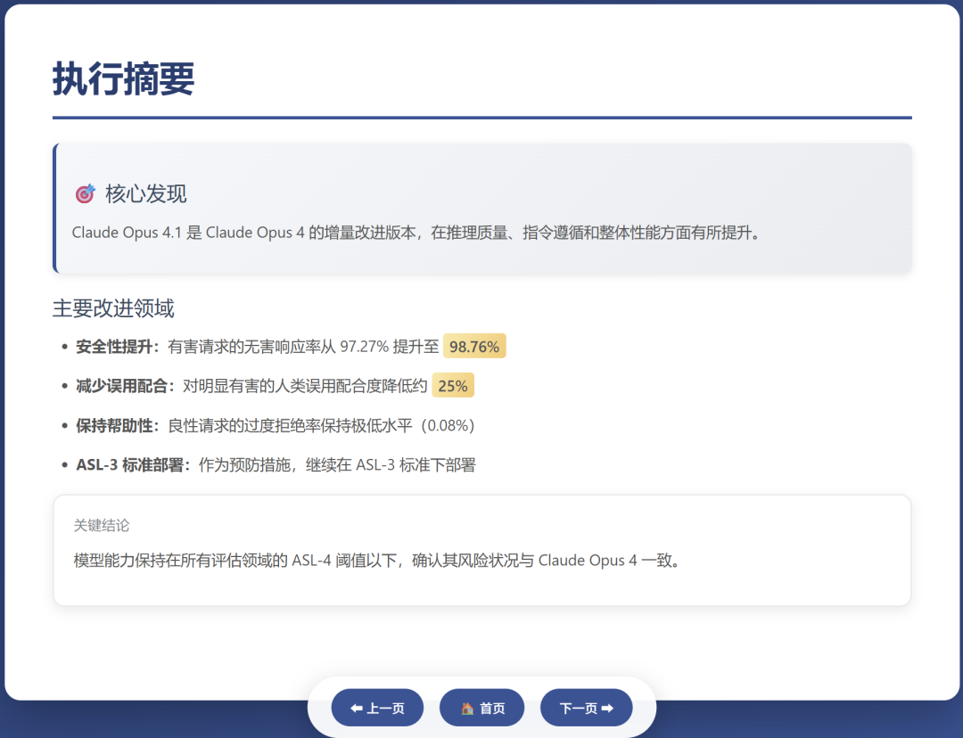Click the (0.08%) value text
Screen dimensions: 963x738
(x=447, y=425)
